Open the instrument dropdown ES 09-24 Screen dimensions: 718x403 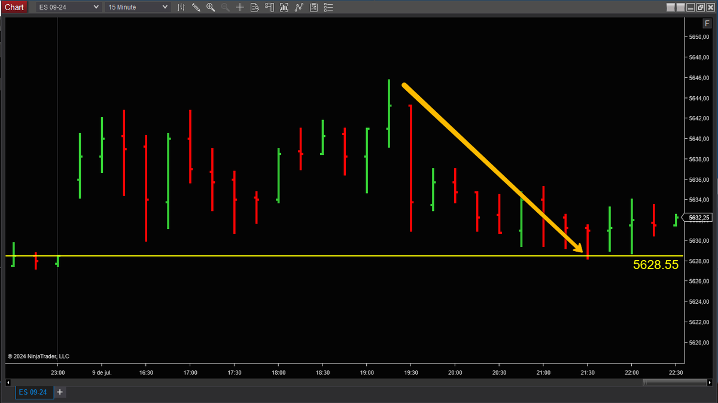coord(69,7)
